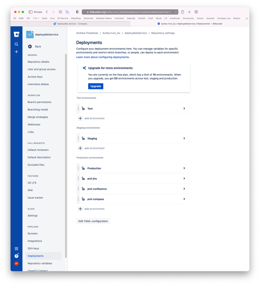
Task: Open search via the magnifier icon
Action: [16, 44]
